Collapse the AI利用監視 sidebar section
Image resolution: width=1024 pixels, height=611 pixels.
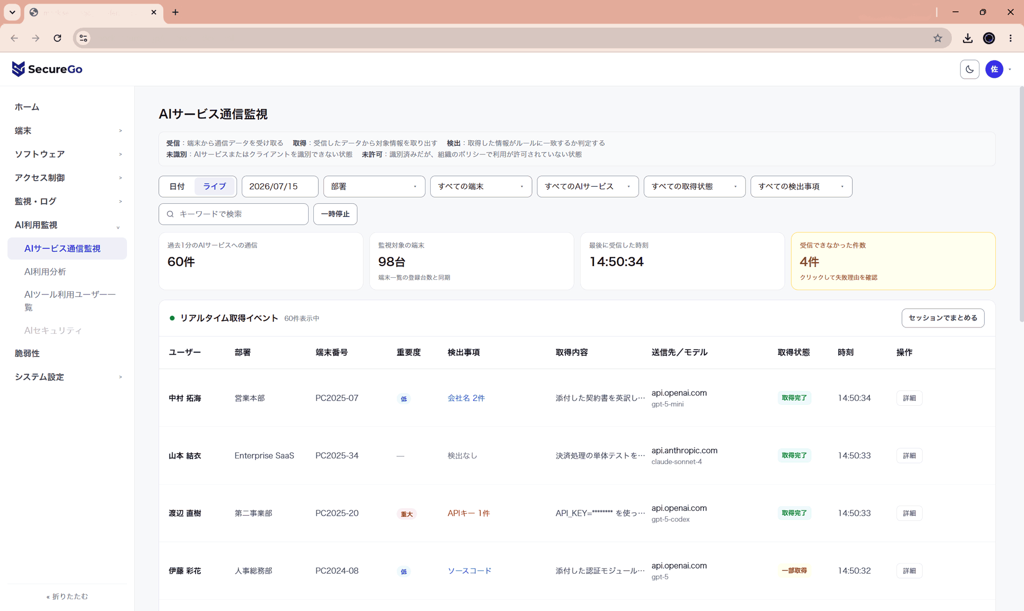[68, 225]
